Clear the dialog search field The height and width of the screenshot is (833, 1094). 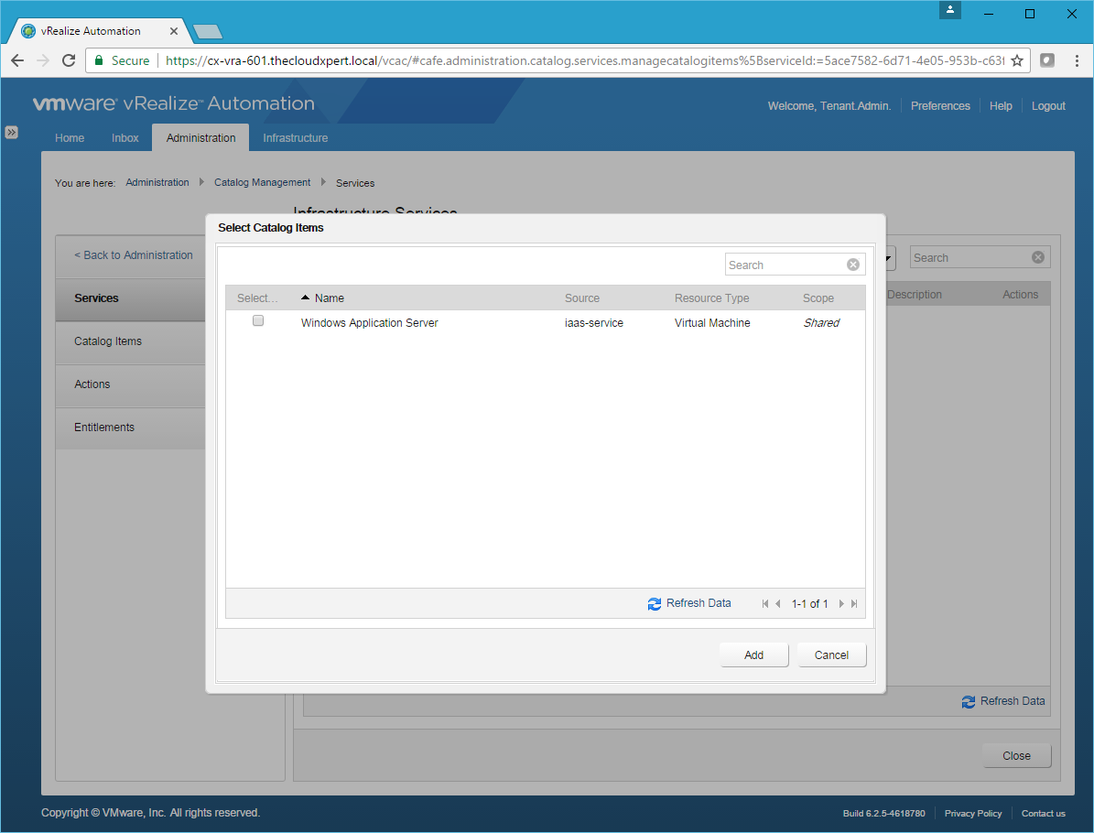[x=852, y=265]
